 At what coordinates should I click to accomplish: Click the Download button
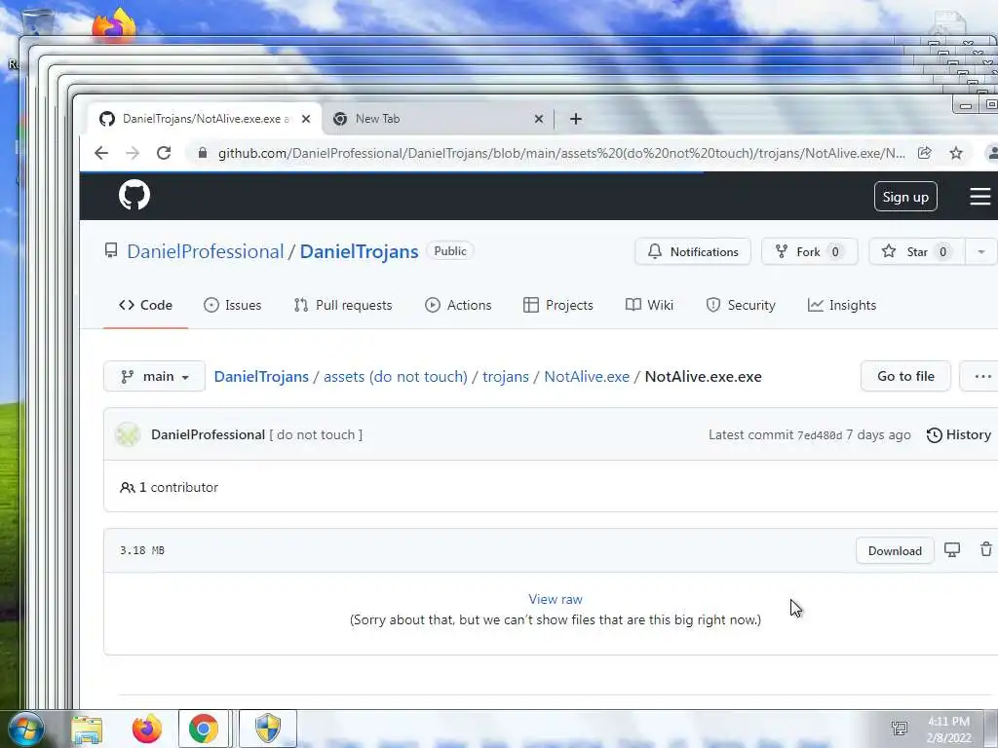point(895,551)
